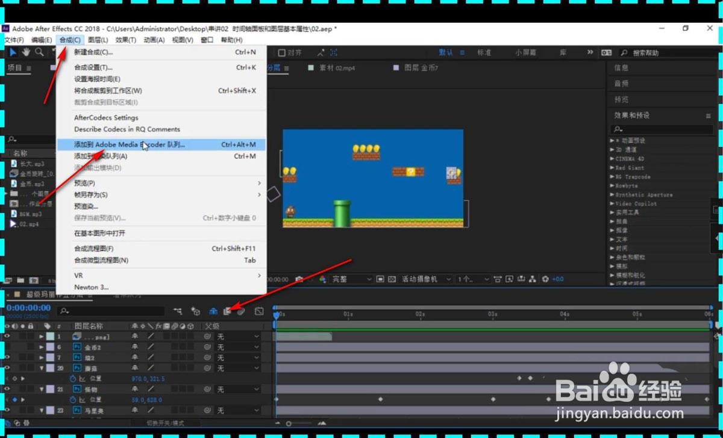Screen dimensions: 723x438
Task: Expand layer 金币2 properties
Action: coord(42,347)
